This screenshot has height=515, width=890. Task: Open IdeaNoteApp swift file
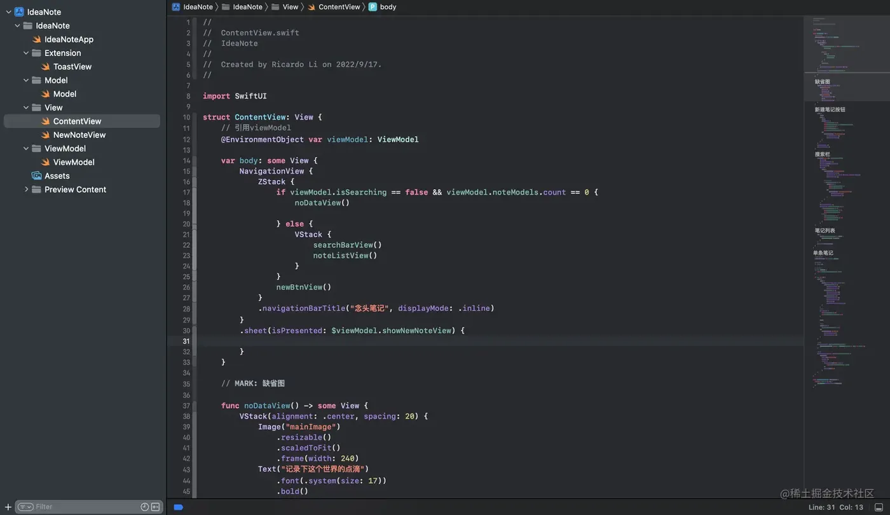69,39
